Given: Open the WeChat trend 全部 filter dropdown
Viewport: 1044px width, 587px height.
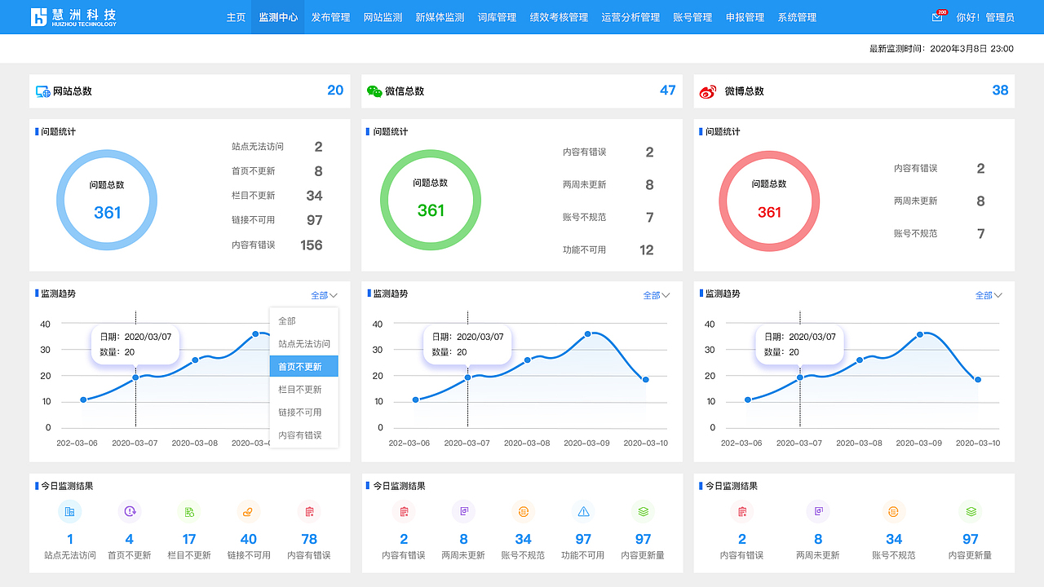Looking at the screenshot, I should tap(657, 295).
